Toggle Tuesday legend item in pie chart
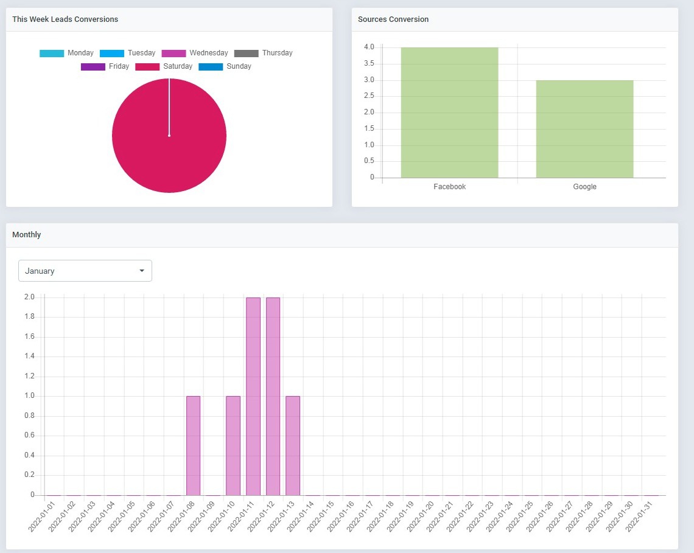Viewport: 694px width, 553px height. pos(127,53)
